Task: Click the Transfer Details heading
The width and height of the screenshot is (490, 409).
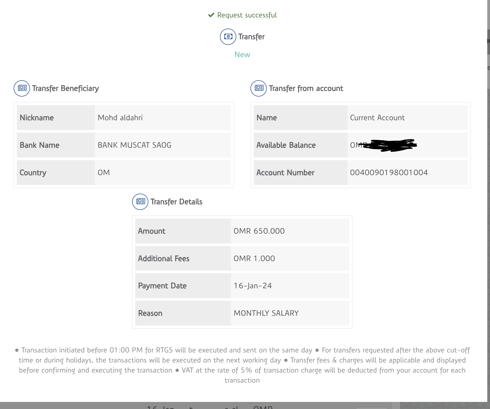Action: click(x=176, y=202)
